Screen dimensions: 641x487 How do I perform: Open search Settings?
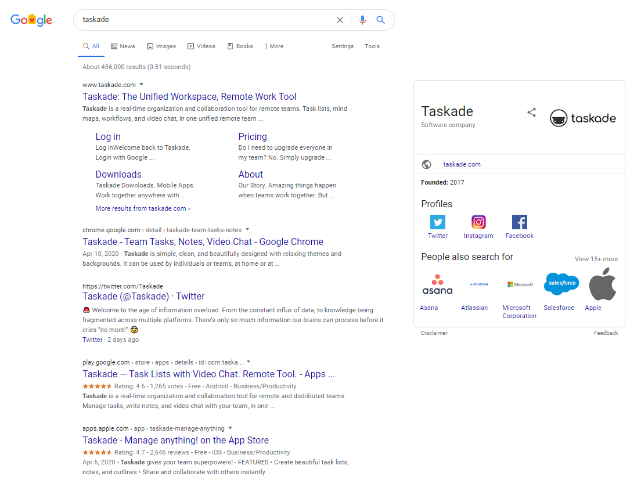tap(343, 46)
